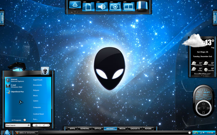The width and height of the screenshot is (217, 135).
Task: Open Windows Mail from Start menu
Action: 14,86
